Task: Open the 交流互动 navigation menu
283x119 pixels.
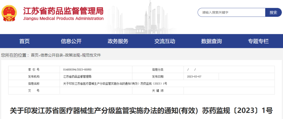Action: 165,41
